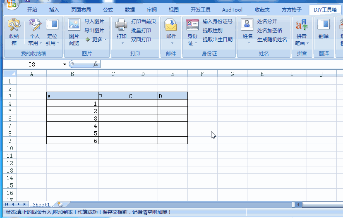Click 生成随机姓名 button
This screenshot has height=218, width=343.
pos(272,40)
